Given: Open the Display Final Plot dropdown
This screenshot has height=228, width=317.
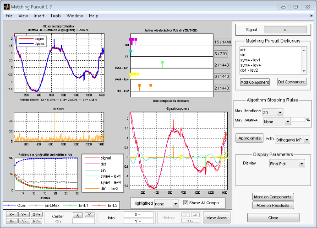Looking at the screenshot, I should (286, 164).
